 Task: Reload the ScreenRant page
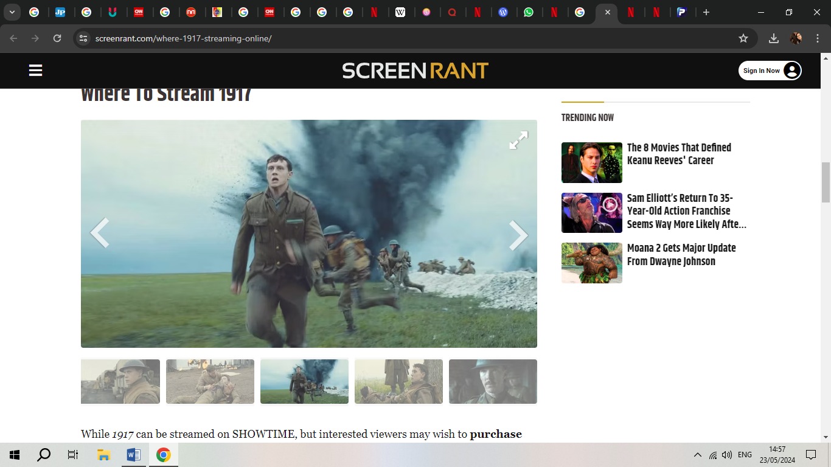57,38
